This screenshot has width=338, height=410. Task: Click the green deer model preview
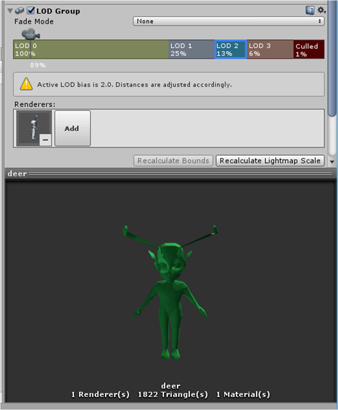tap(170, 292)
